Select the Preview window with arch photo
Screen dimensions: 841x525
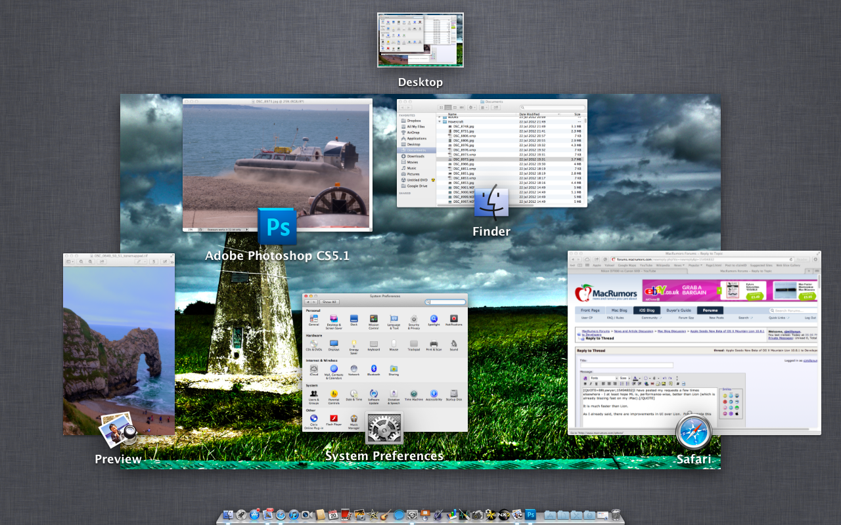click(x=119, y=344)
